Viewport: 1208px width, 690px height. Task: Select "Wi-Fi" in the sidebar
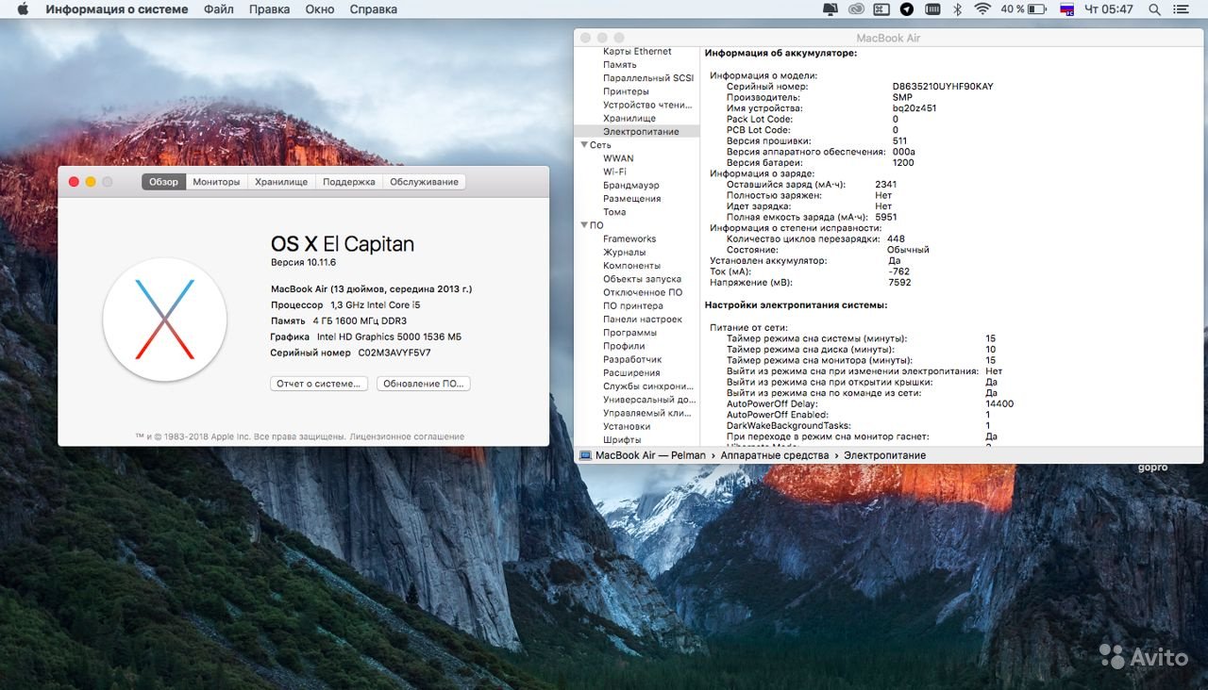click(x=614, y=172)
